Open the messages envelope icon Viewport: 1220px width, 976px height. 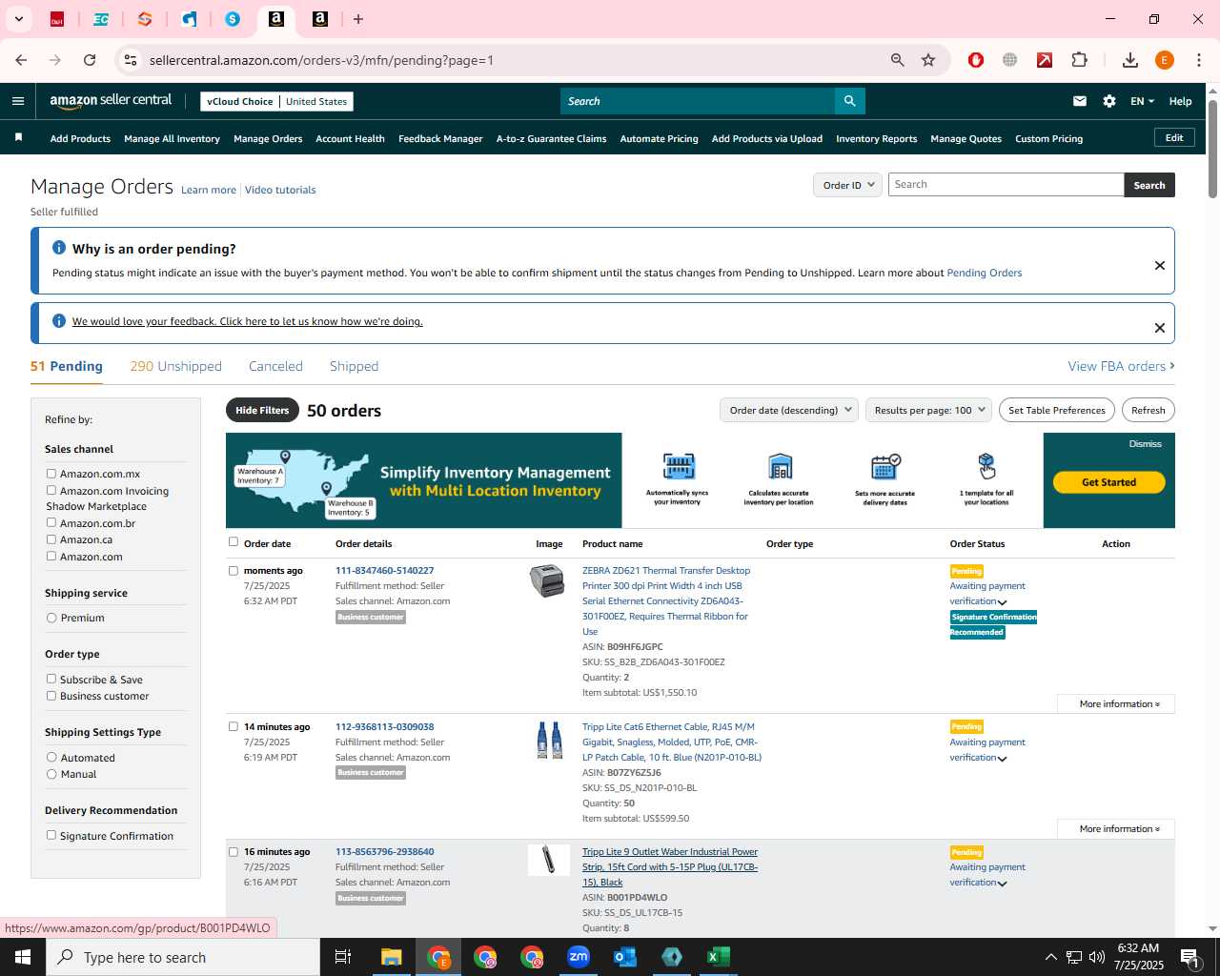1080,101
